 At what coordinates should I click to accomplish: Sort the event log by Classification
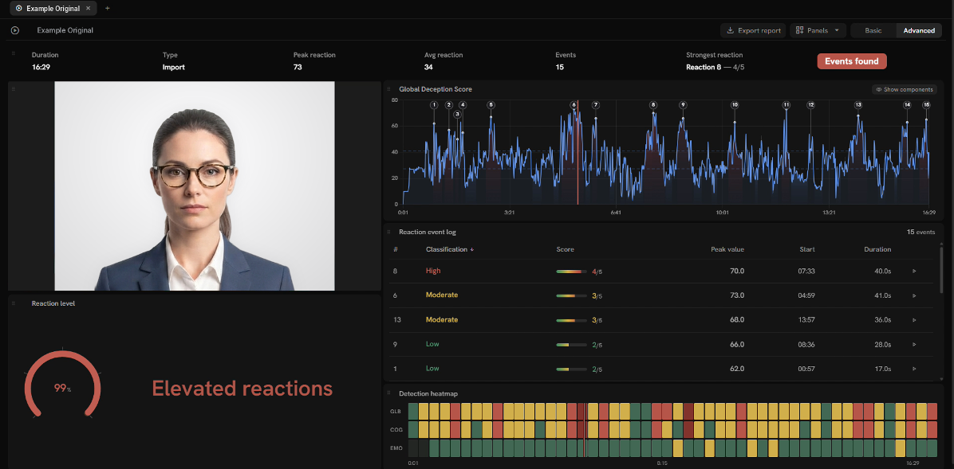pos(450,249)
